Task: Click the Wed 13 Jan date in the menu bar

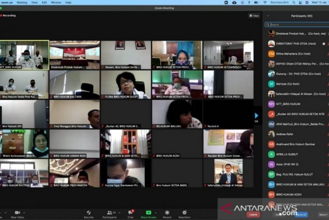Action: click(x=320, y=3)
